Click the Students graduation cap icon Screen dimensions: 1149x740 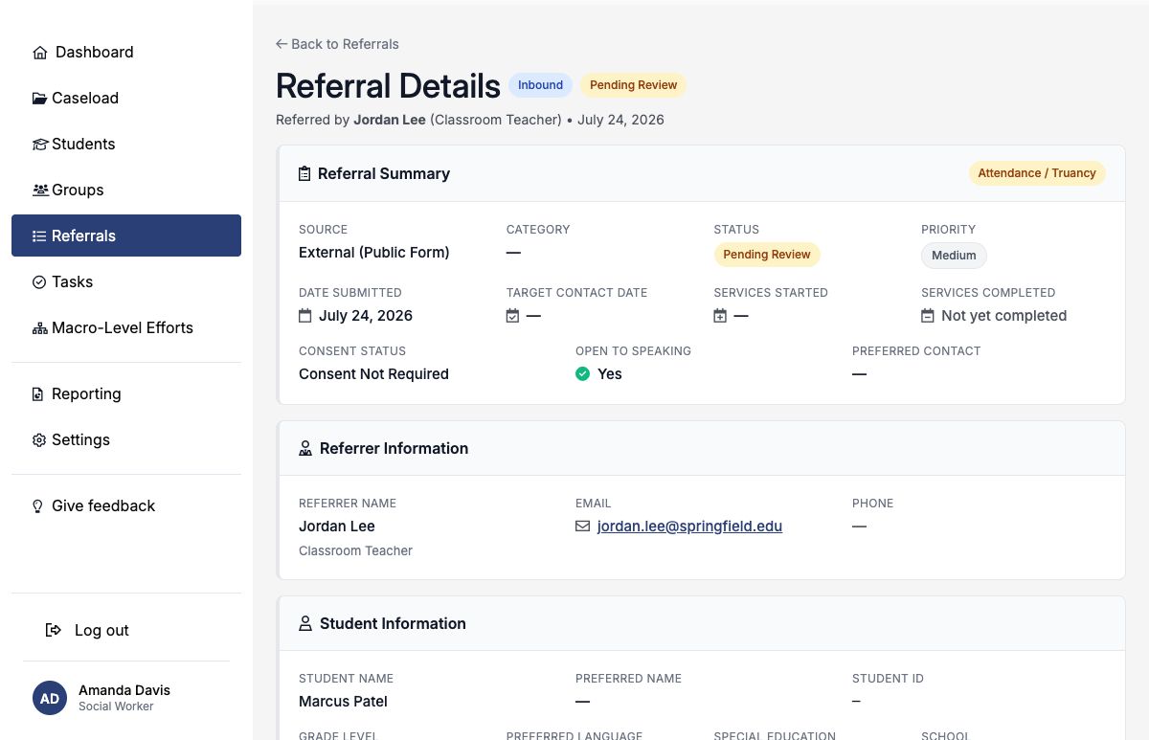40,145
